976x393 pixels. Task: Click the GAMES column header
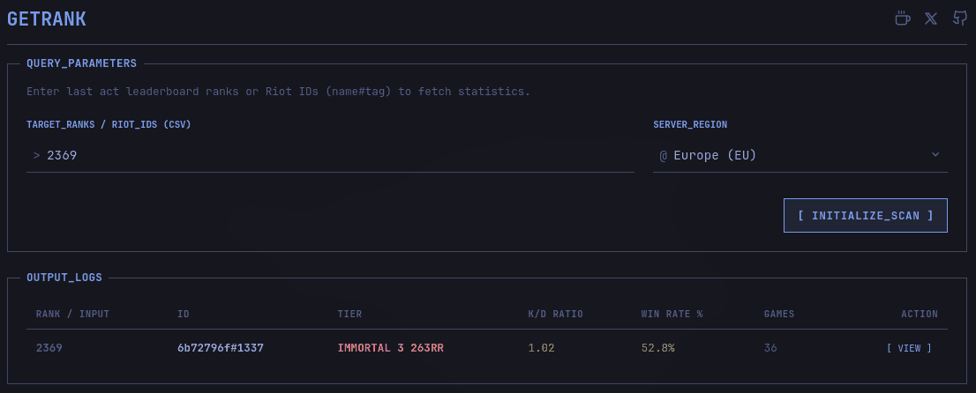click(x=779, y=315)
